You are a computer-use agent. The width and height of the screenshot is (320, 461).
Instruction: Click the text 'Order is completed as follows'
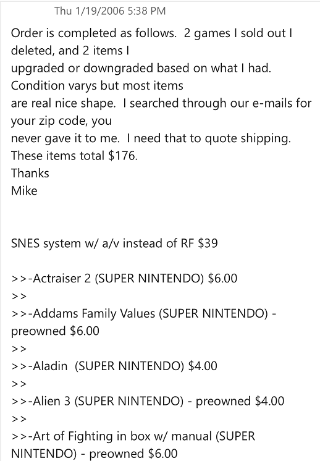pos(93,33)
